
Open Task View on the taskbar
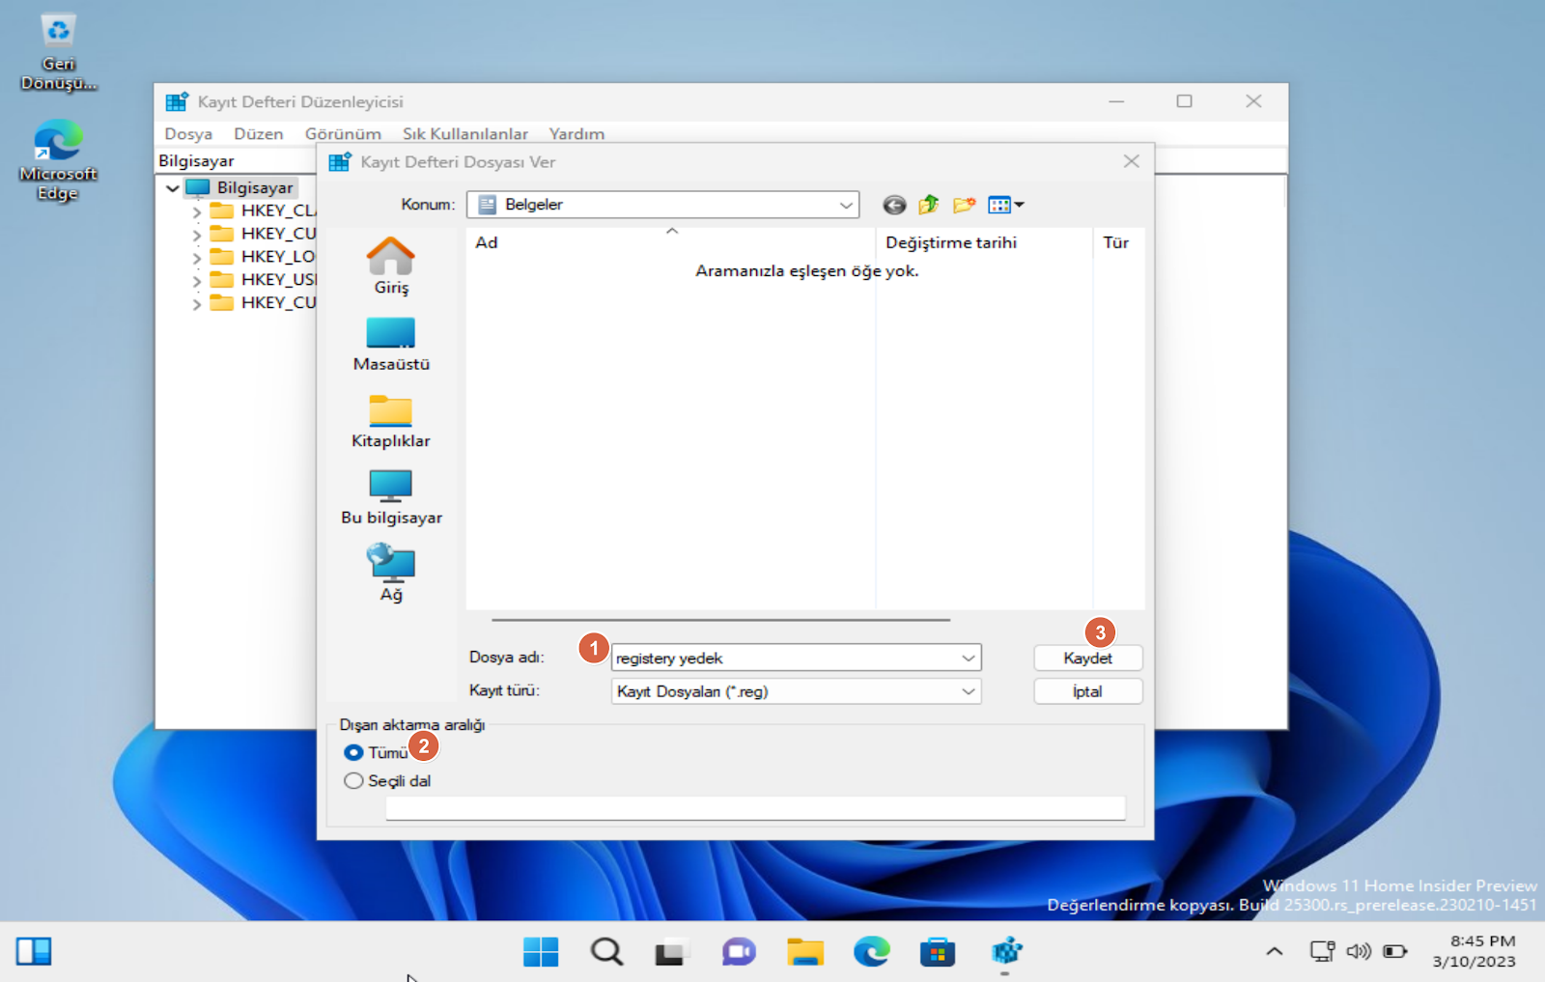pos(672,952)
